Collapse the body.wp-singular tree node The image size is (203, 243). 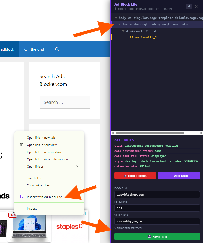coord(116,18)
